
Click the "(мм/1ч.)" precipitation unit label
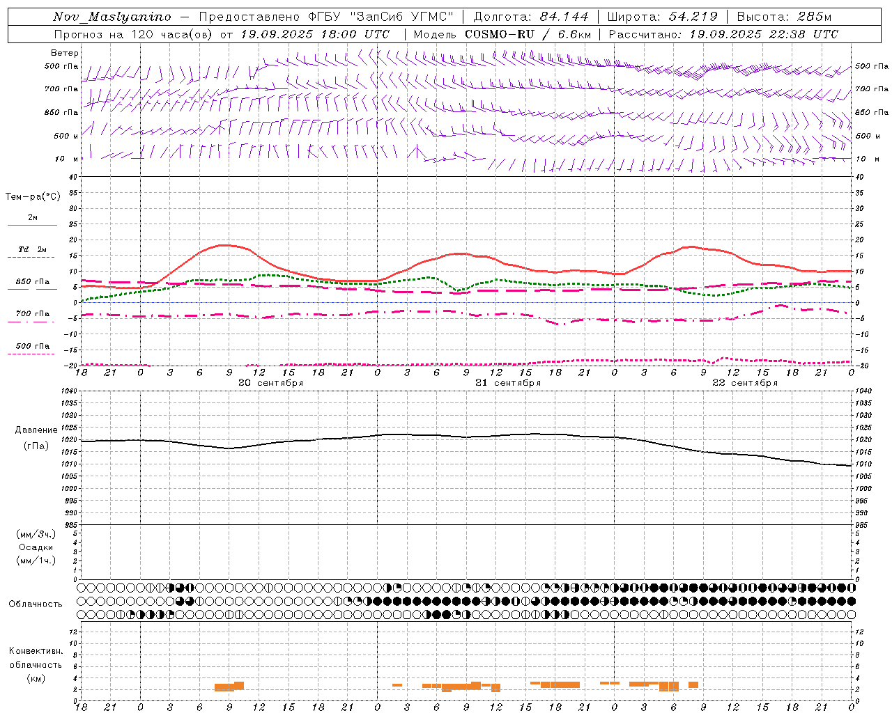pyautogui.click(x=36, y=561)
